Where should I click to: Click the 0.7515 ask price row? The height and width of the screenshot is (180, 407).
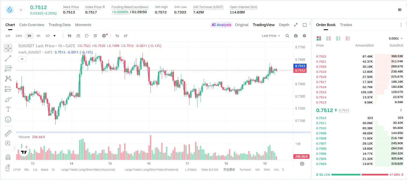(x=360, y=92)
